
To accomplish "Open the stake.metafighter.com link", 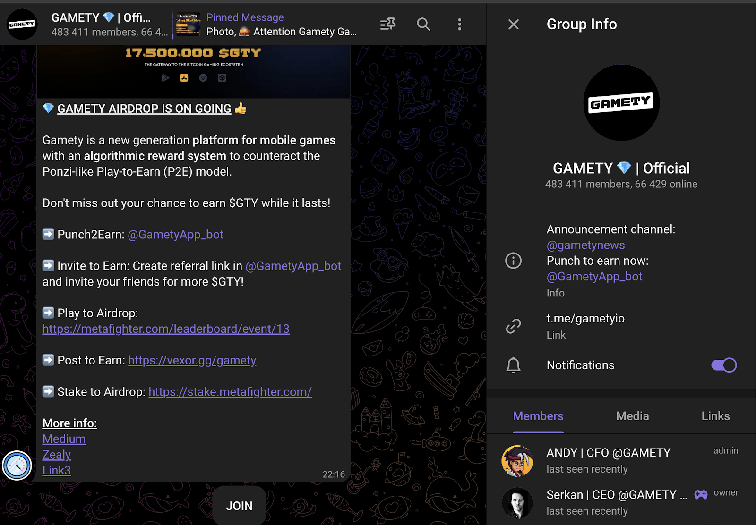I will pyautogui.click(x=230, y=392).
